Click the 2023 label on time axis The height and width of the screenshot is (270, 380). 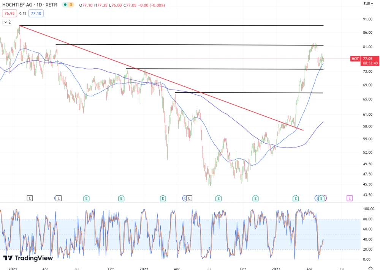276,268
